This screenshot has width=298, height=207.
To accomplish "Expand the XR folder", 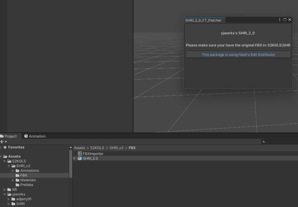I will coord(4,190).
